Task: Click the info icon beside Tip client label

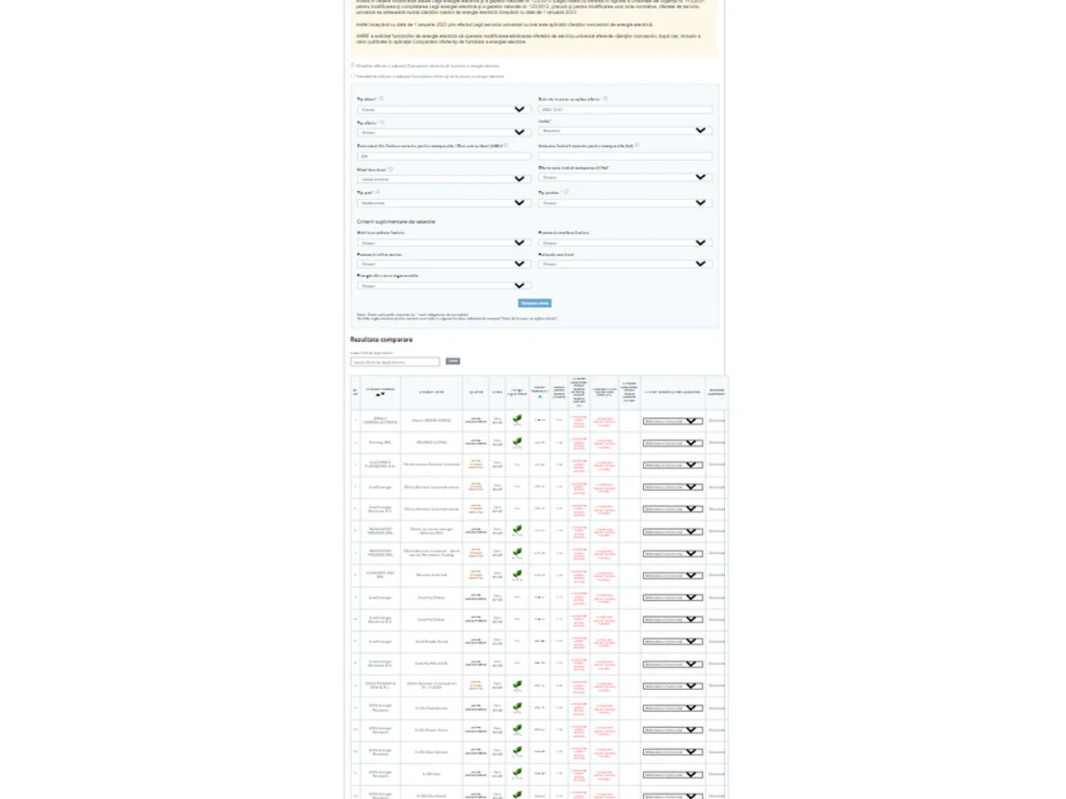Action: (x=382, y=99)
